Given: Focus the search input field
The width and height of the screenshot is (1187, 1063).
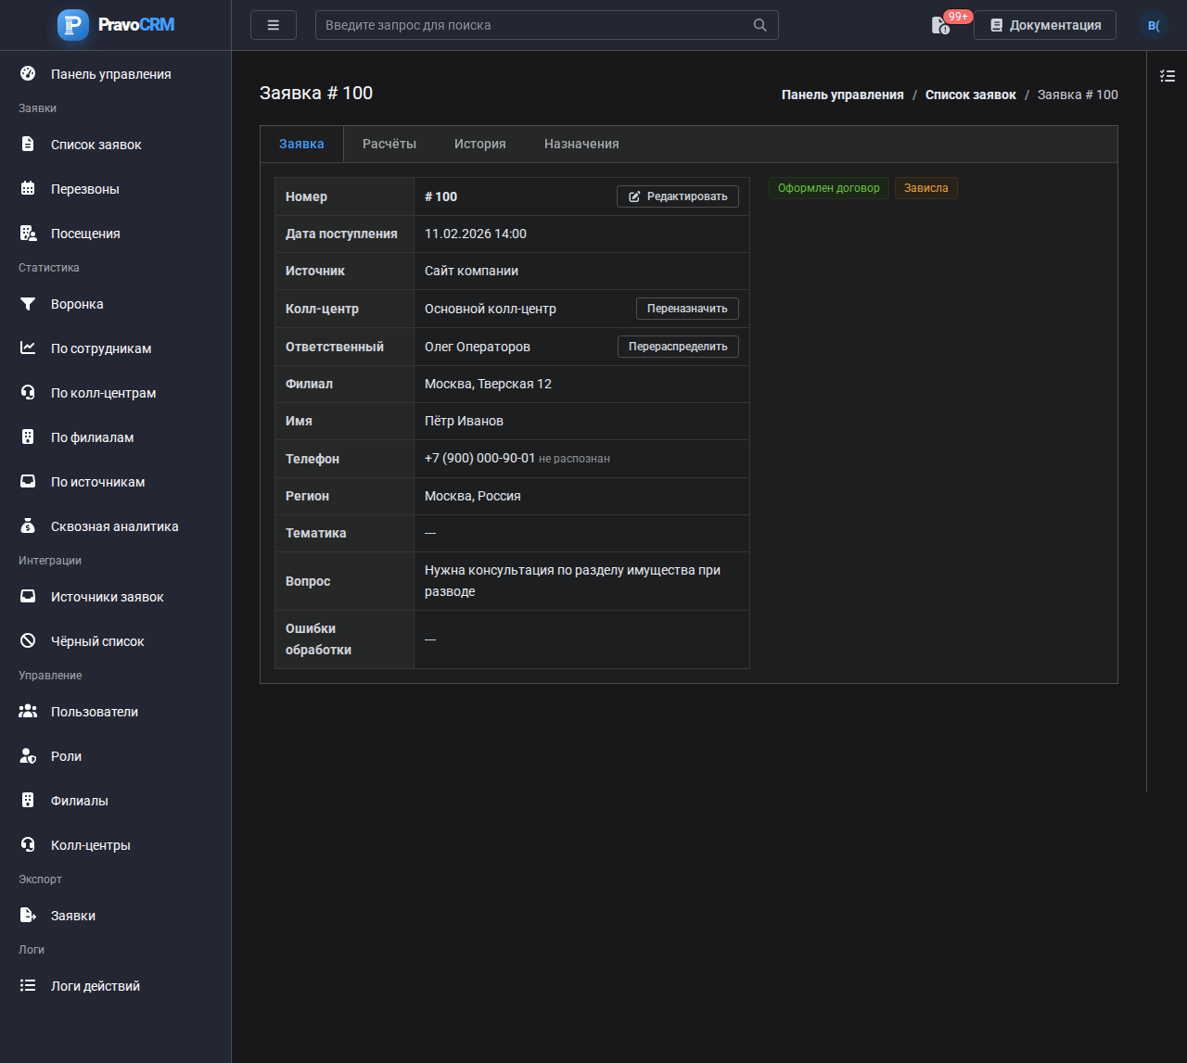Looking at the screenshot, I should click(547, 25).
